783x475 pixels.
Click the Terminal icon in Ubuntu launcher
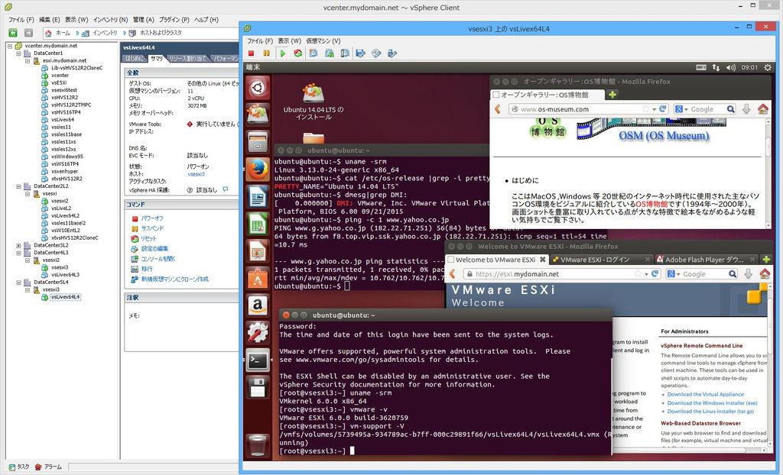[258, 360]
